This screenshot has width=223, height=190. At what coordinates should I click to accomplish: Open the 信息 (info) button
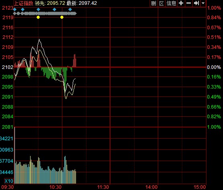[172, 3]
